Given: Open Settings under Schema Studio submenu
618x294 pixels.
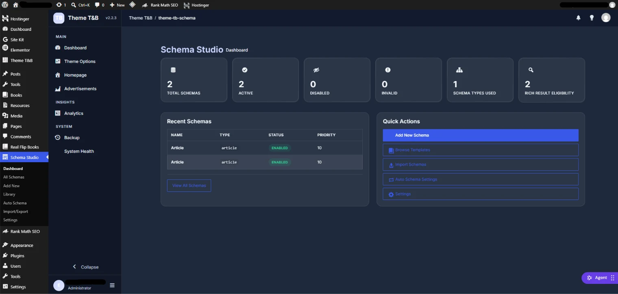Looking at the screenshot, I should coord(11,220).
